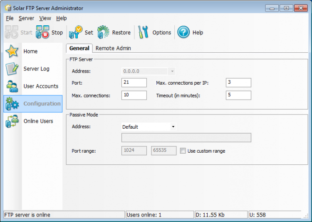
Task: Click the Set label in toolbar
Action: 89,32
